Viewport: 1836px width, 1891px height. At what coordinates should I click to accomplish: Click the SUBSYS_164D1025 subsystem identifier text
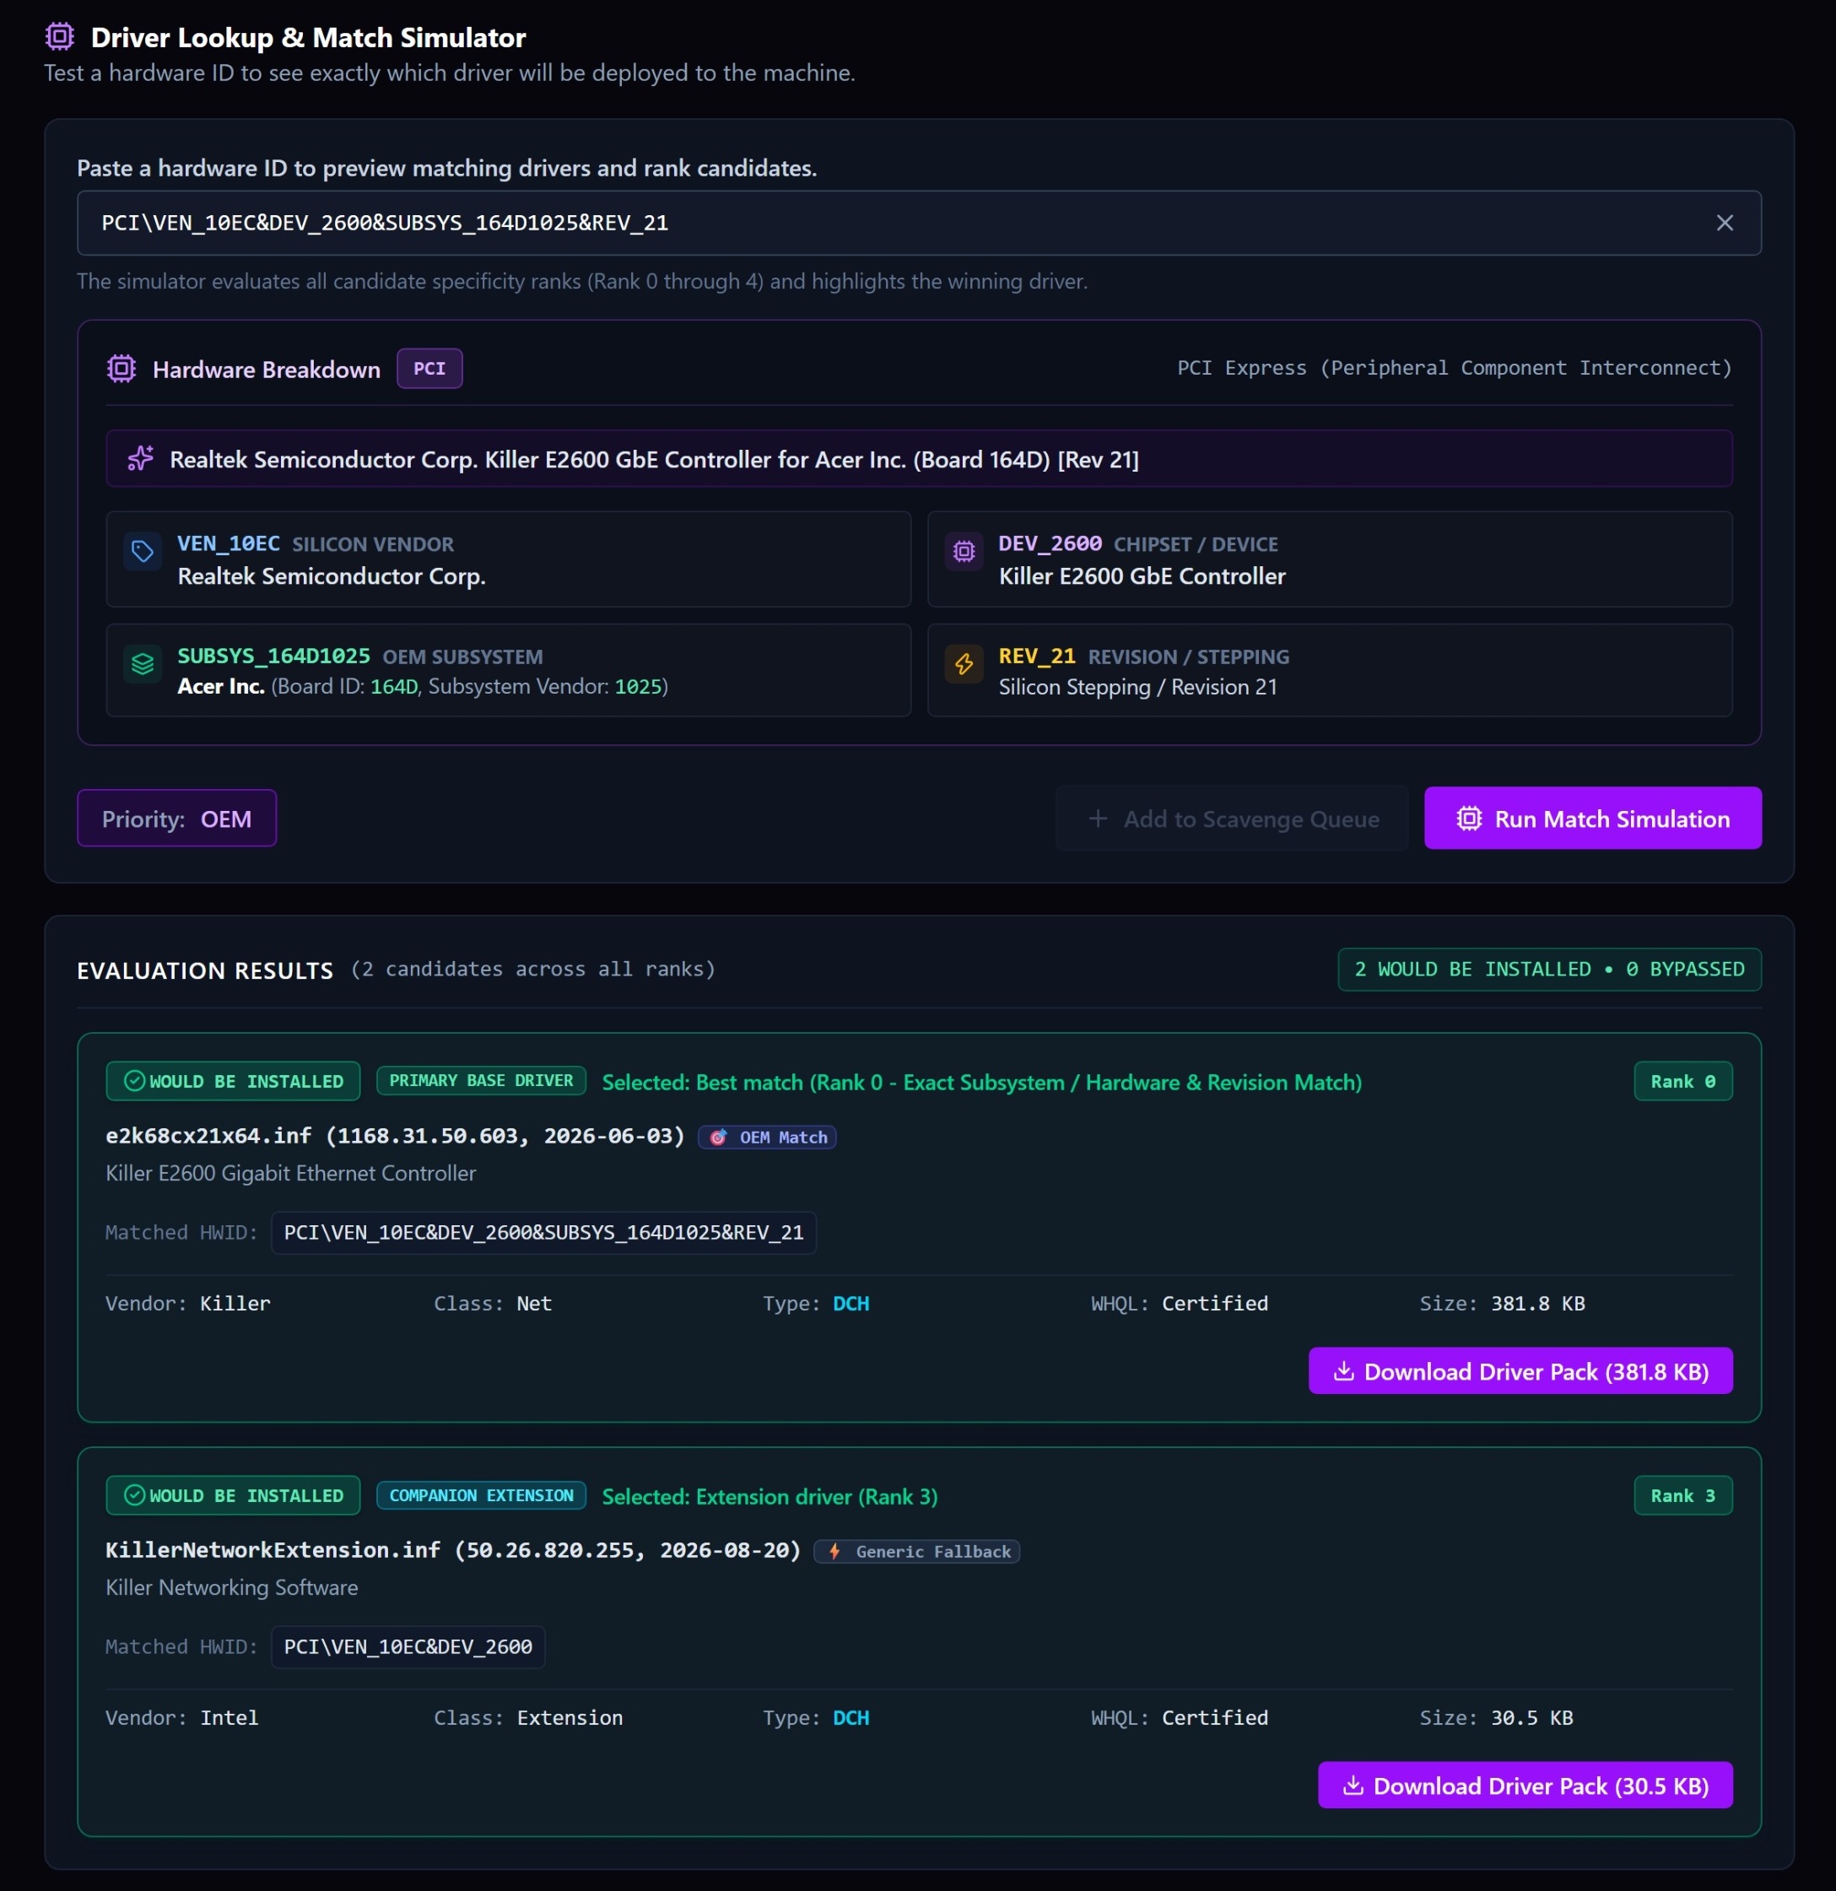tap(274, 656)
